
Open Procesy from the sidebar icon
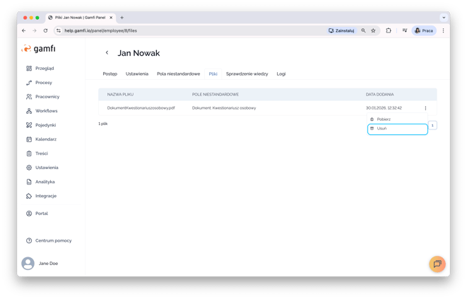click(x=29, y=83)
